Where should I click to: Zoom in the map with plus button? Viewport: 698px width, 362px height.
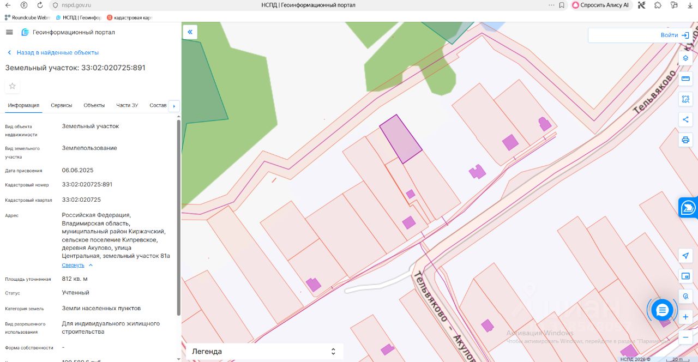[x=686, y=317]
